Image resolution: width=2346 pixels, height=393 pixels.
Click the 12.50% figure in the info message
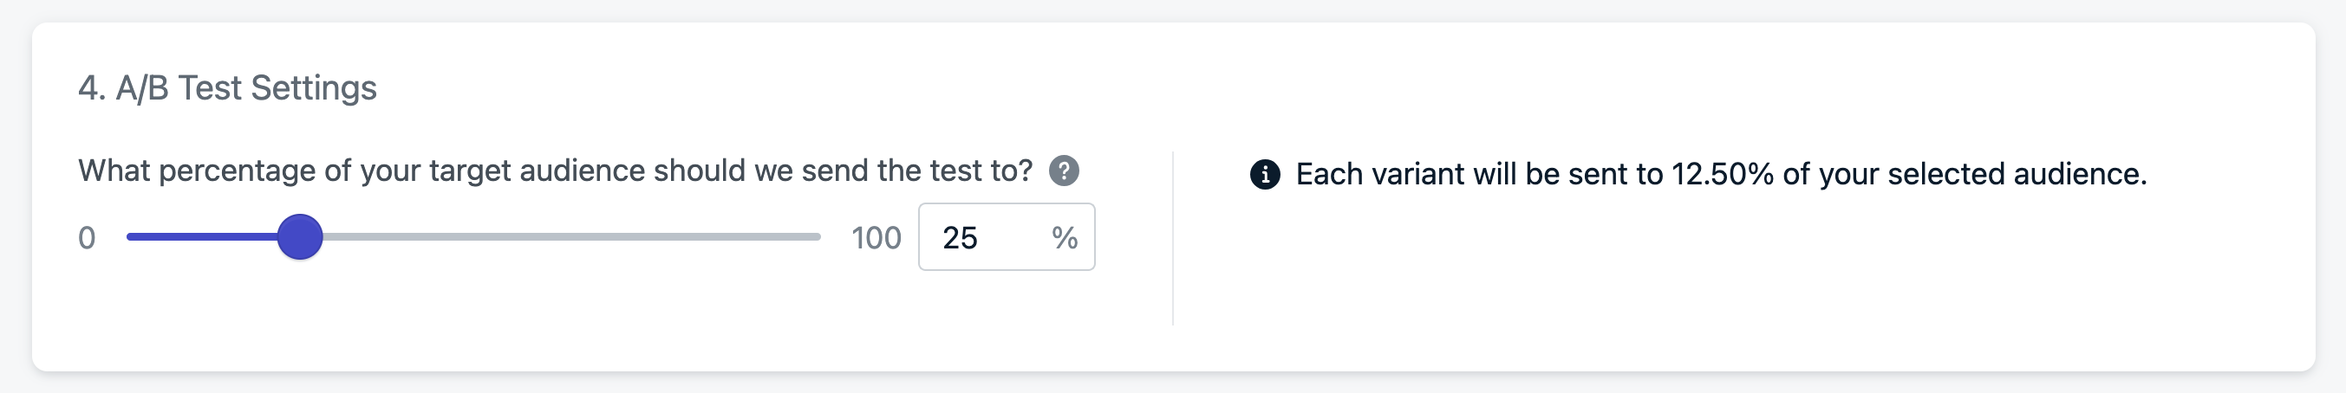click(1722, 174)
